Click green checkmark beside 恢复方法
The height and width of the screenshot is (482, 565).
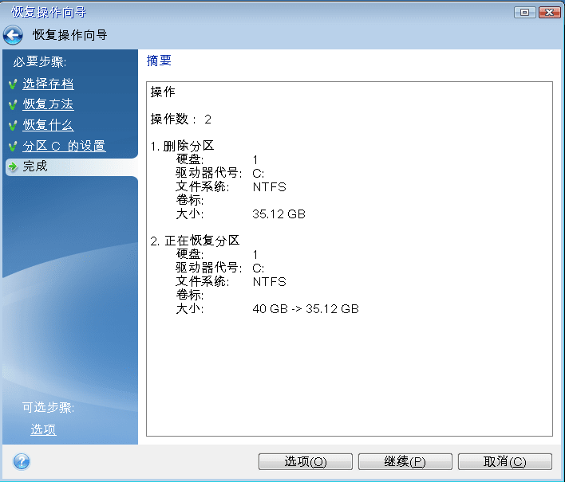pos(13,104)
